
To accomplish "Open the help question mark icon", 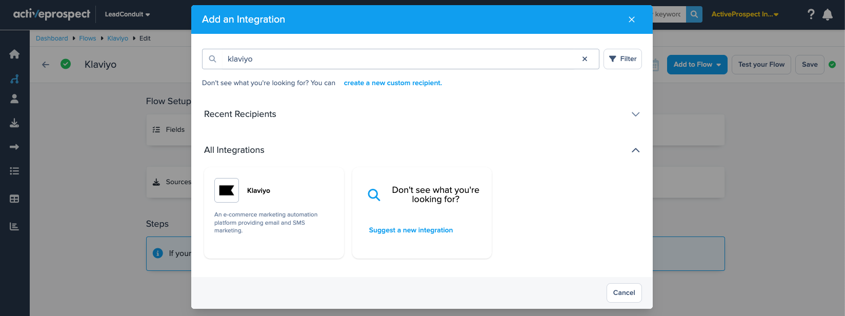I will (x=811, y=14).
